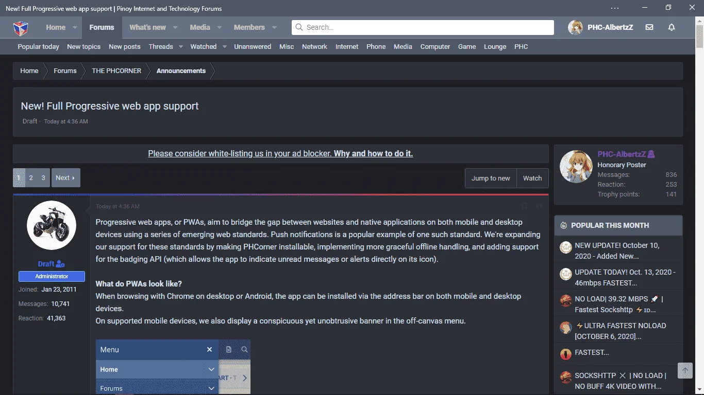Click the PHC-AlbertzZ avatar in the navbar
704x395 pixels.
click(x=576, y=27)
